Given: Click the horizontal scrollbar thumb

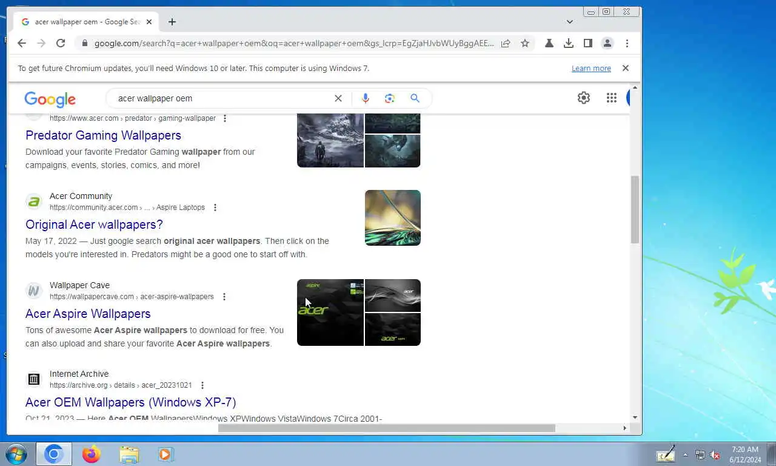Looking at the screenshot, I should tap(387, 428).
